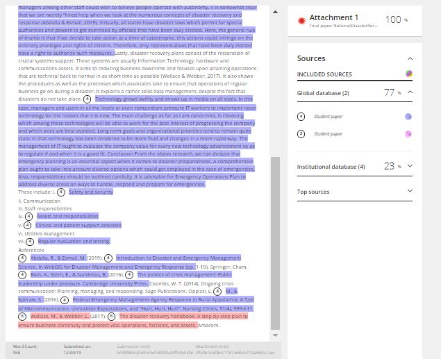This screenshot has height=359, width=441.
Task: Click the Attachment UUID value
Action: (235, 353)
